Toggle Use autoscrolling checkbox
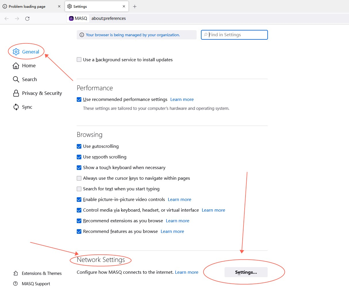Image resolution: width=349 pixels, height=293 pixels. tap(79, 146)
